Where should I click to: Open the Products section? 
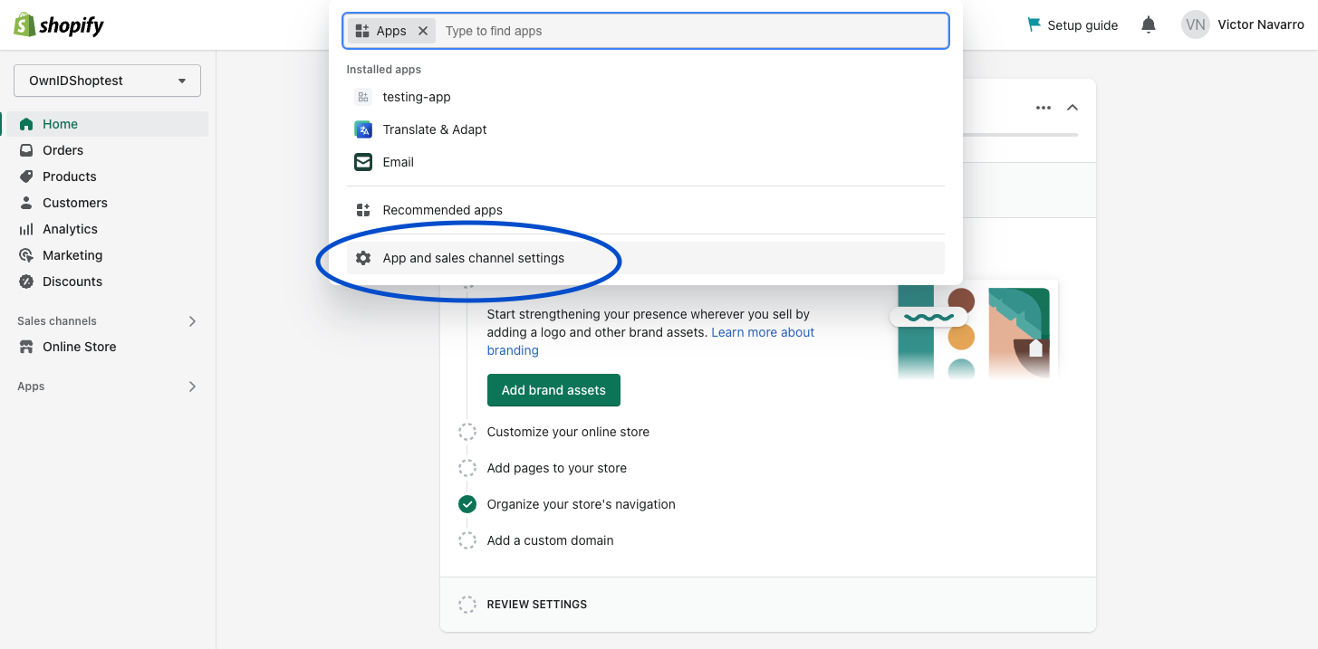coord(70,176)
